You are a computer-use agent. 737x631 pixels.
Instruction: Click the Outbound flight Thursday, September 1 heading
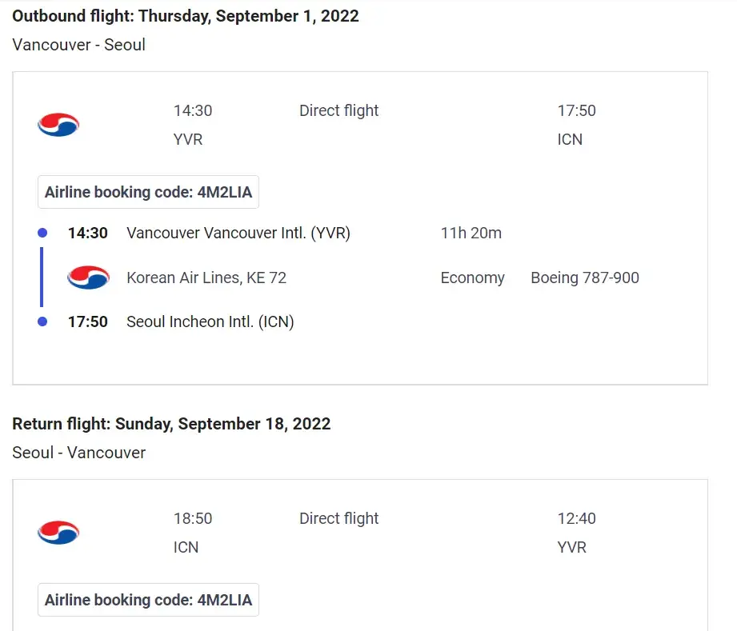point(186,16)
